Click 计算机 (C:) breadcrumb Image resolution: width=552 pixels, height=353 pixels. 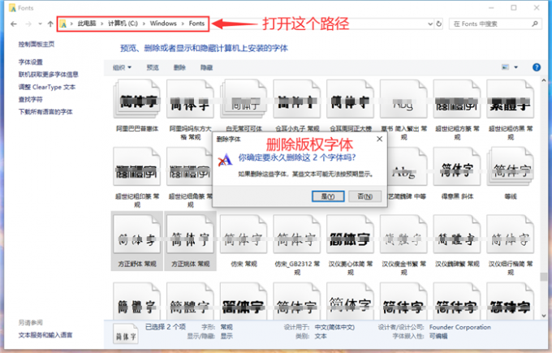coord(123,24)
